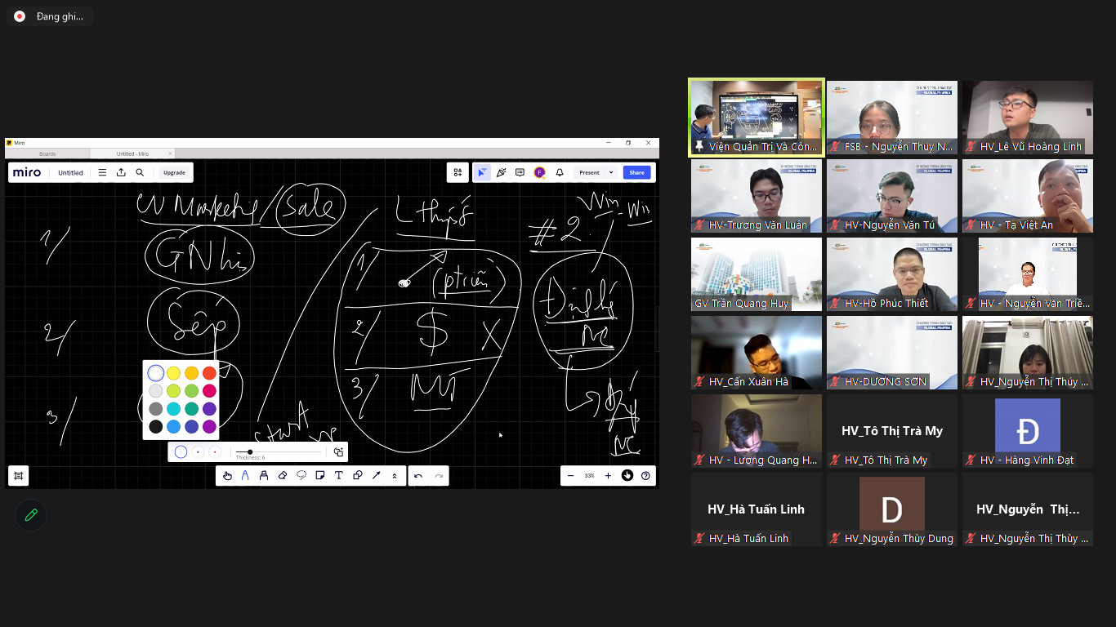
Task: Pick the black color swatch
Action: [155, 426]
